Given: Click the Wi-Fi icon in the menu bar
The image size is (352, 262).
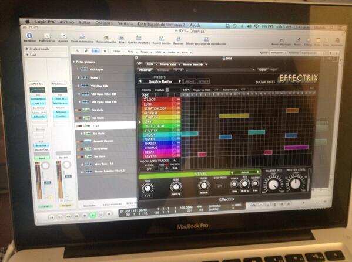Looking at the screenshot, I should click(256, 26).
